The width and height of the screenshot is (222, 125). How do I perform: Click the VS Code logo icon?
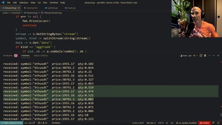3,2
